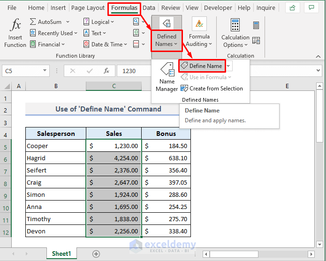
Task: Open the Logical functions icon
Action: click(86, 22)
